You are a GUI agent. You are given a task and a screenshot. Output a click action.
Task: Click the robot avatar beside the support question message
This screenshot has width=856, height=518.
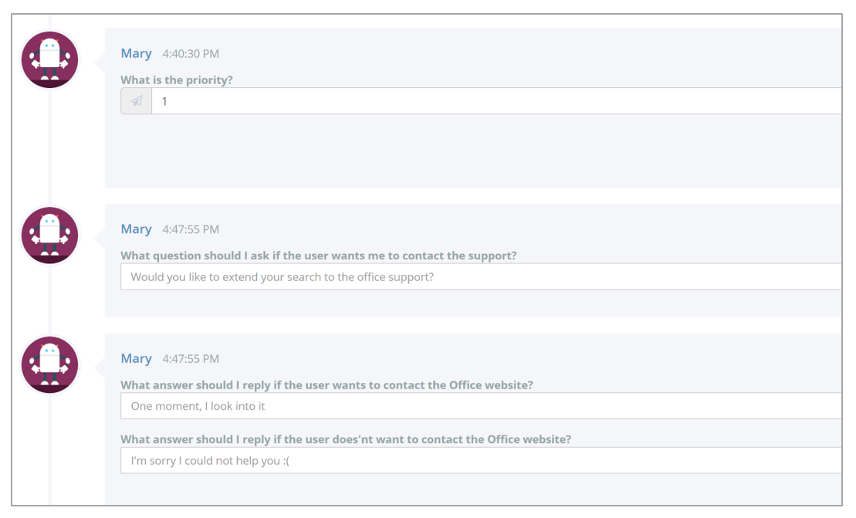pos(49,235)
